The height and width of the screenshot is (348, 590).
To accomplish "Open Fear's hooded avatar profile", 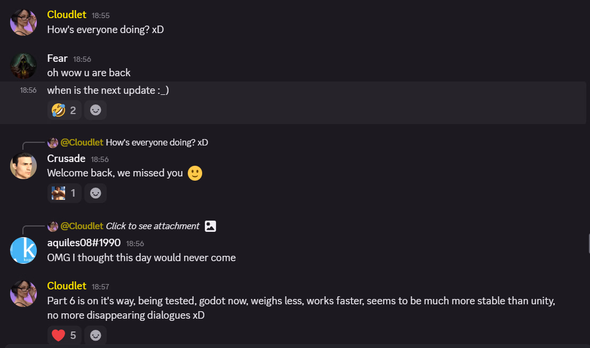I will coord(23,66).
